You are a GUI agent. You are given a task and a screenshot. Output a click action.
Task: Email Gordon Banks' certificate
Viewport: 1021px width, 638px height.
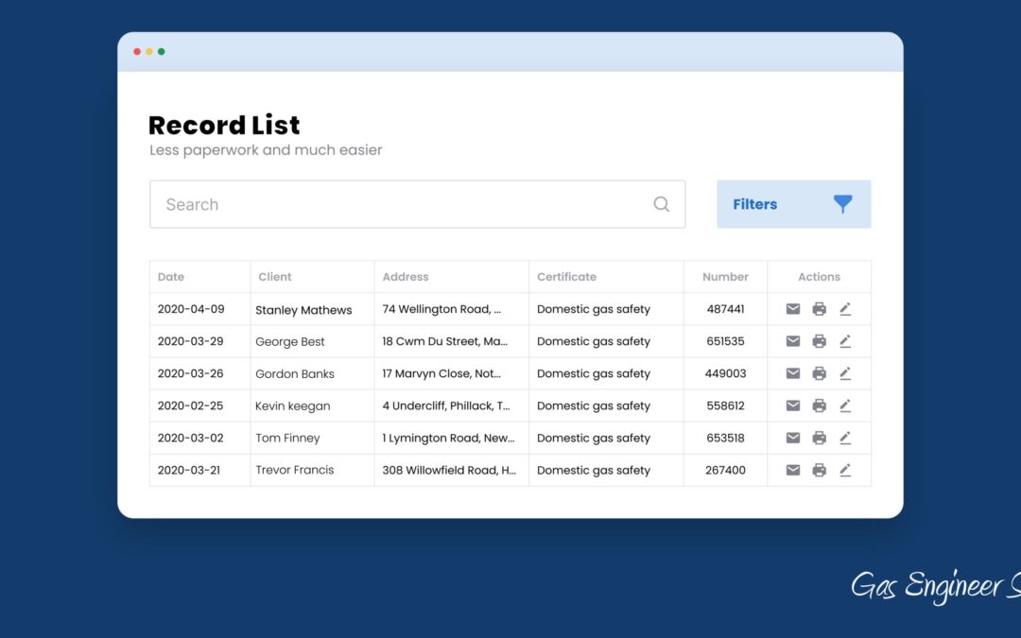click(x=792, y=373)
